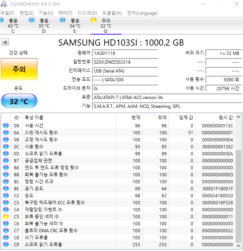Click the features field S.M.A.R.T., APM, AAM

click(x=167, y=106)
